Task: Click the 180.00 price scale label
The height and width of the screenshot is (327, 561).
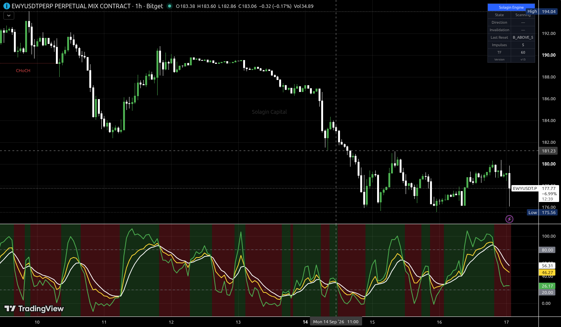Action: (549, 164)
